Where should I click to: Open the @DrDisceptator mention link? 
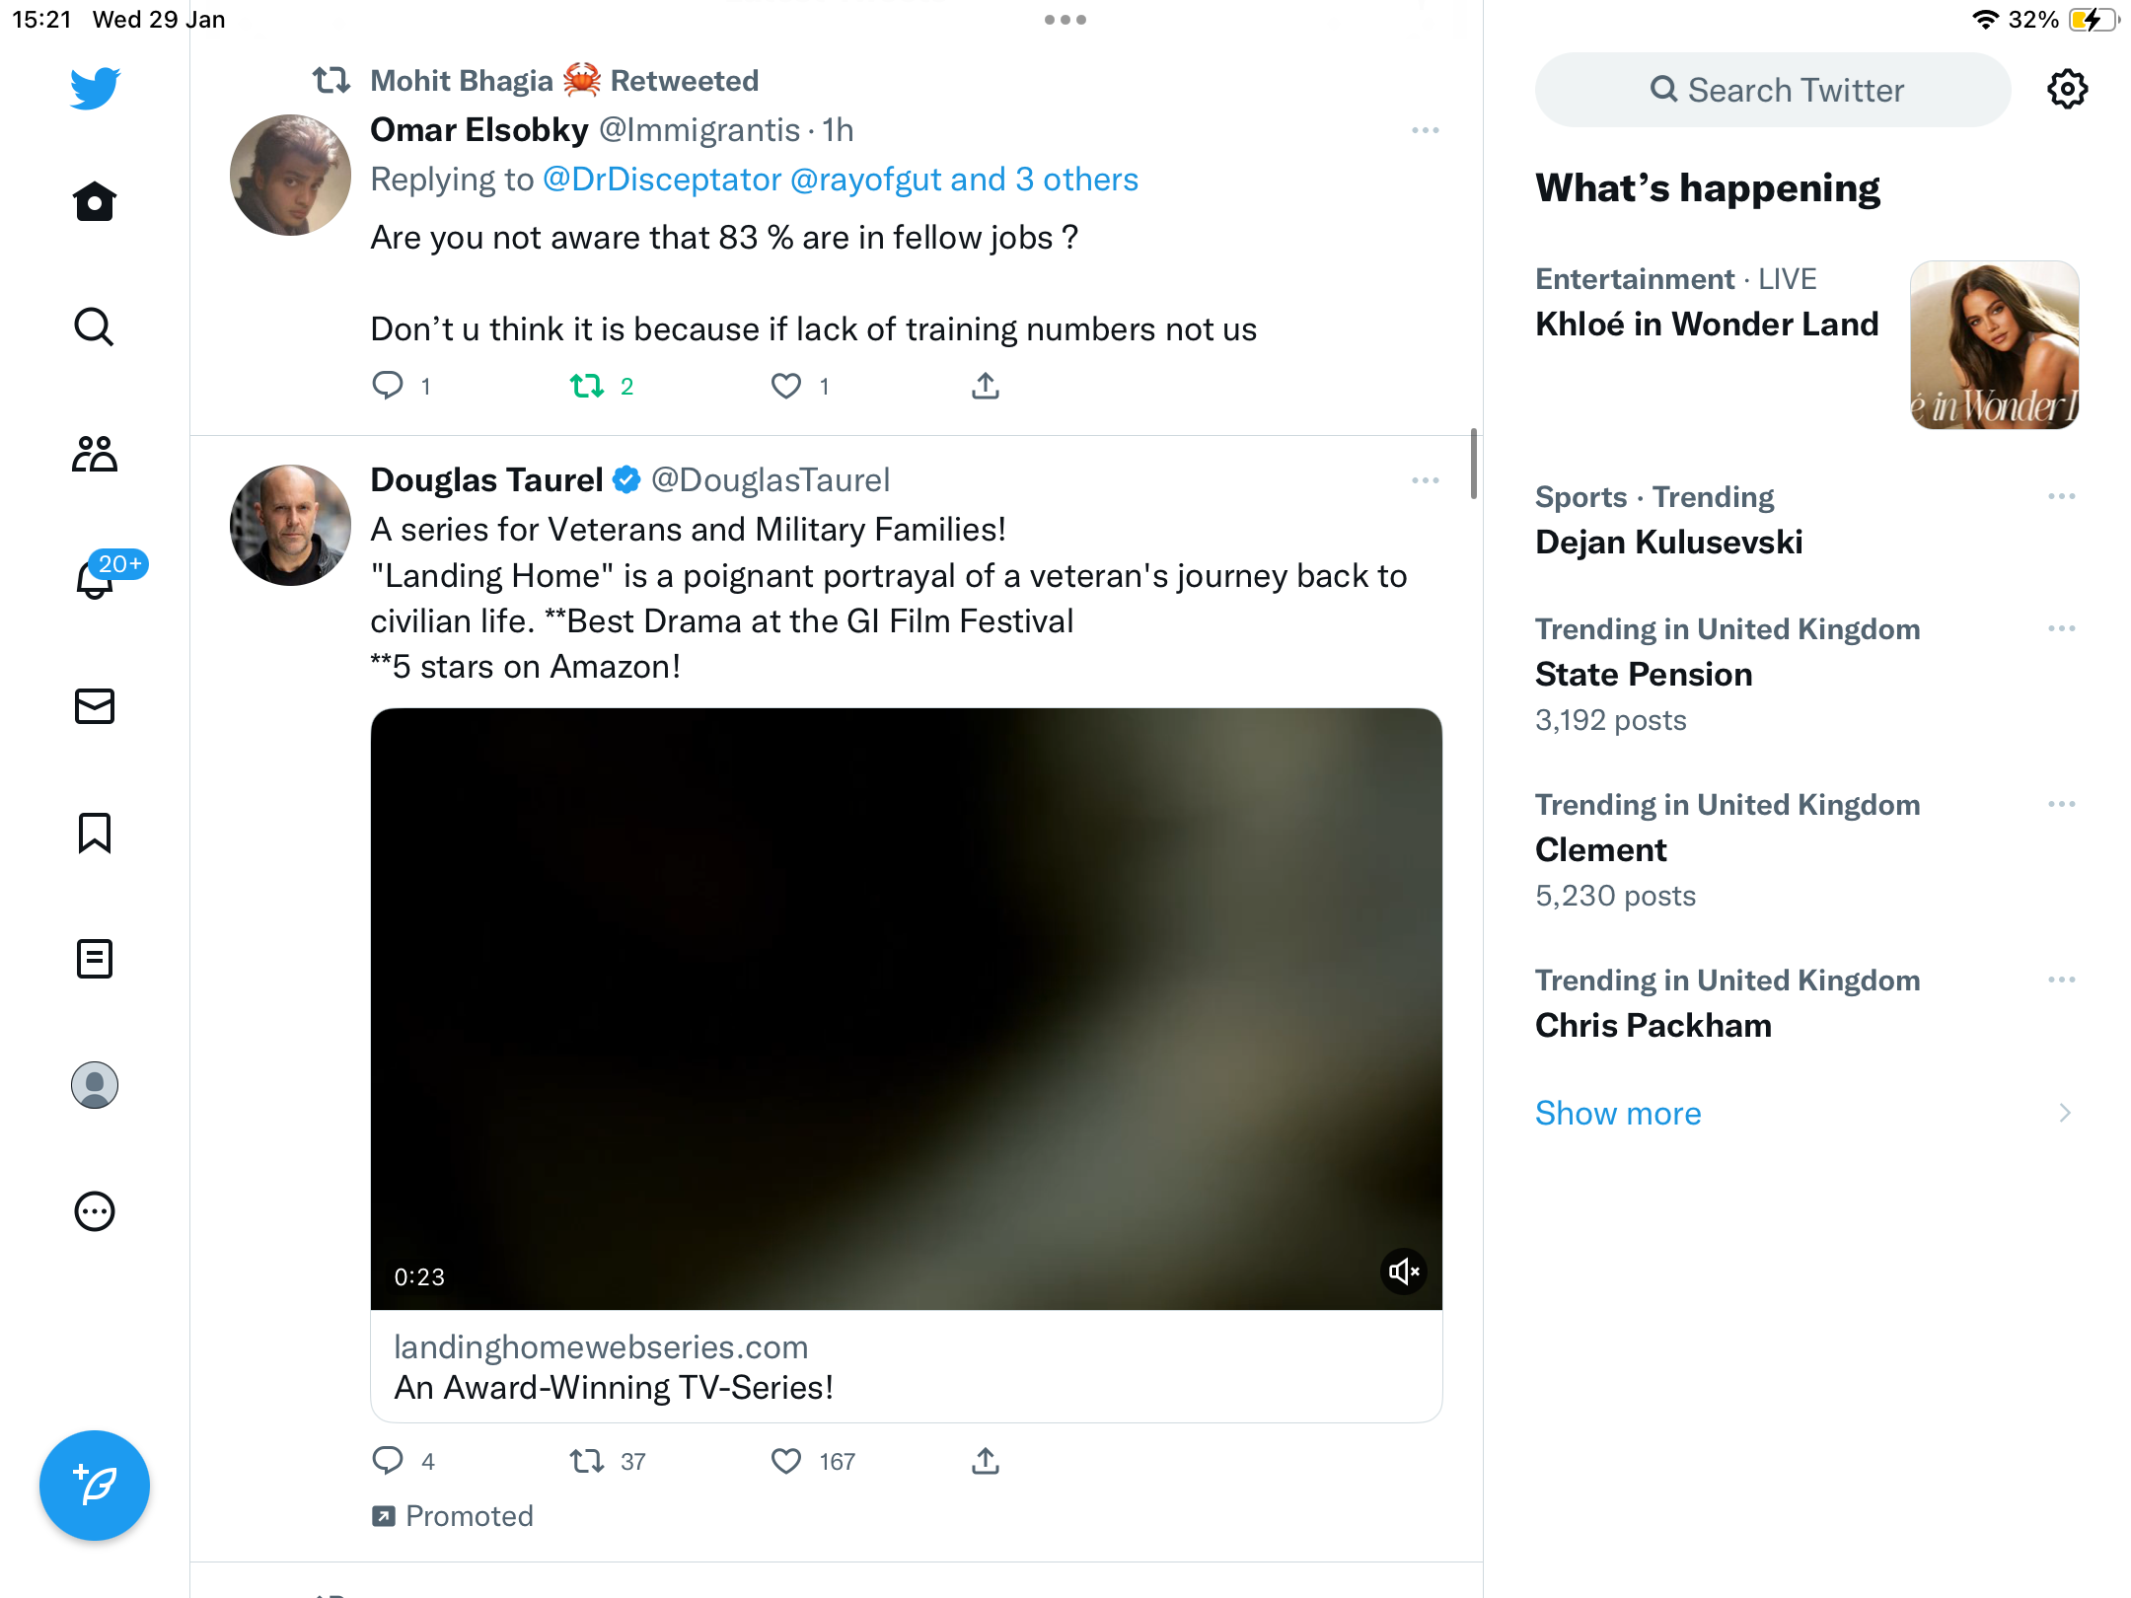point(662,180)
